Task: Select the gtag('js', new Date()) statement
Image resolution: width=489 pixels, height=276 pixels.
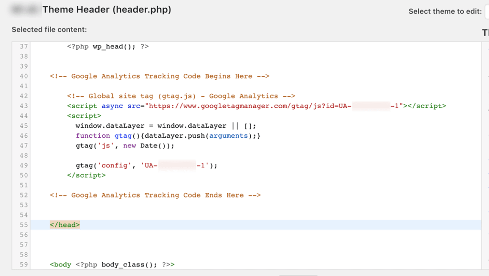Action: pyautogui.click(x=125, y=145)
